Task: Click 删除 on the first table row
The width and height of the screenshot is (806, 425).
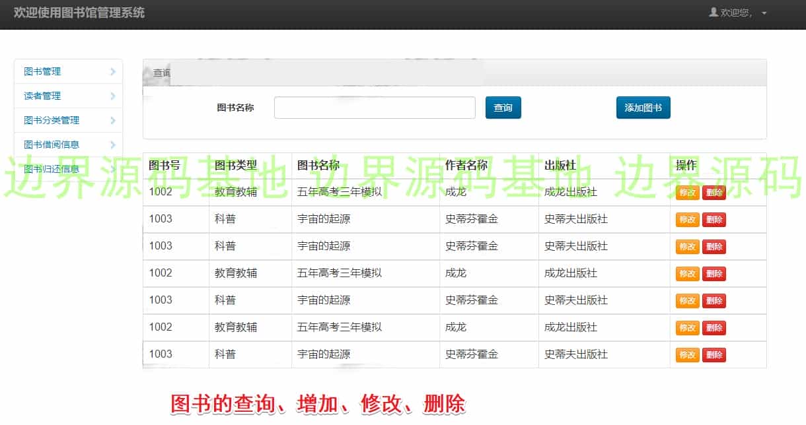Action: point(714,192)
